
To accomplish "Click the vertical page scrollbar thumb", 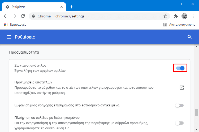I will pyautogui.click(x=196, y=112).
